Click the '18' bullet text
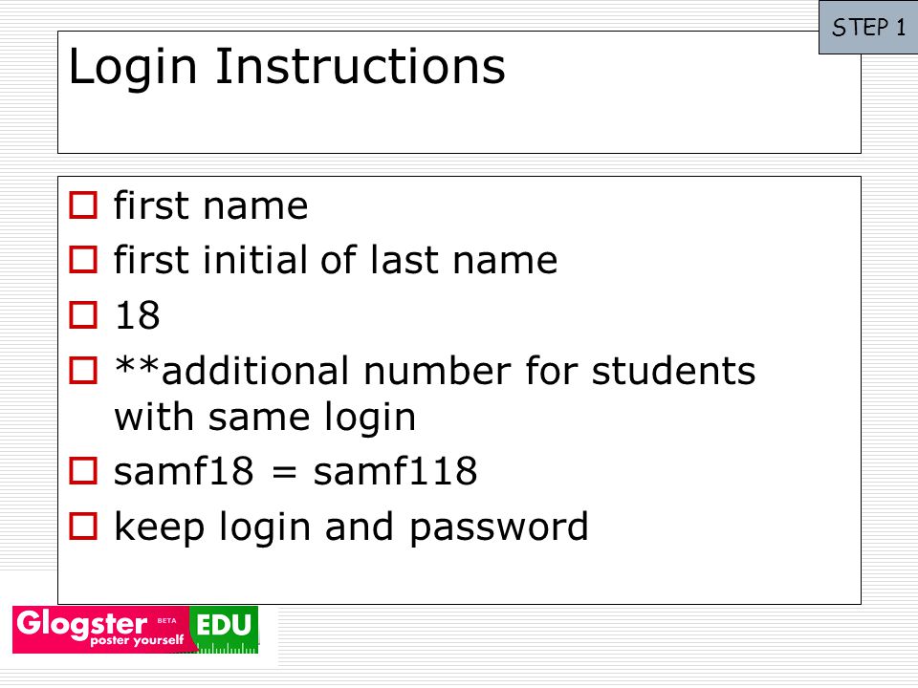This screenshot has width=918, height=688. click(x=137, y=315)
